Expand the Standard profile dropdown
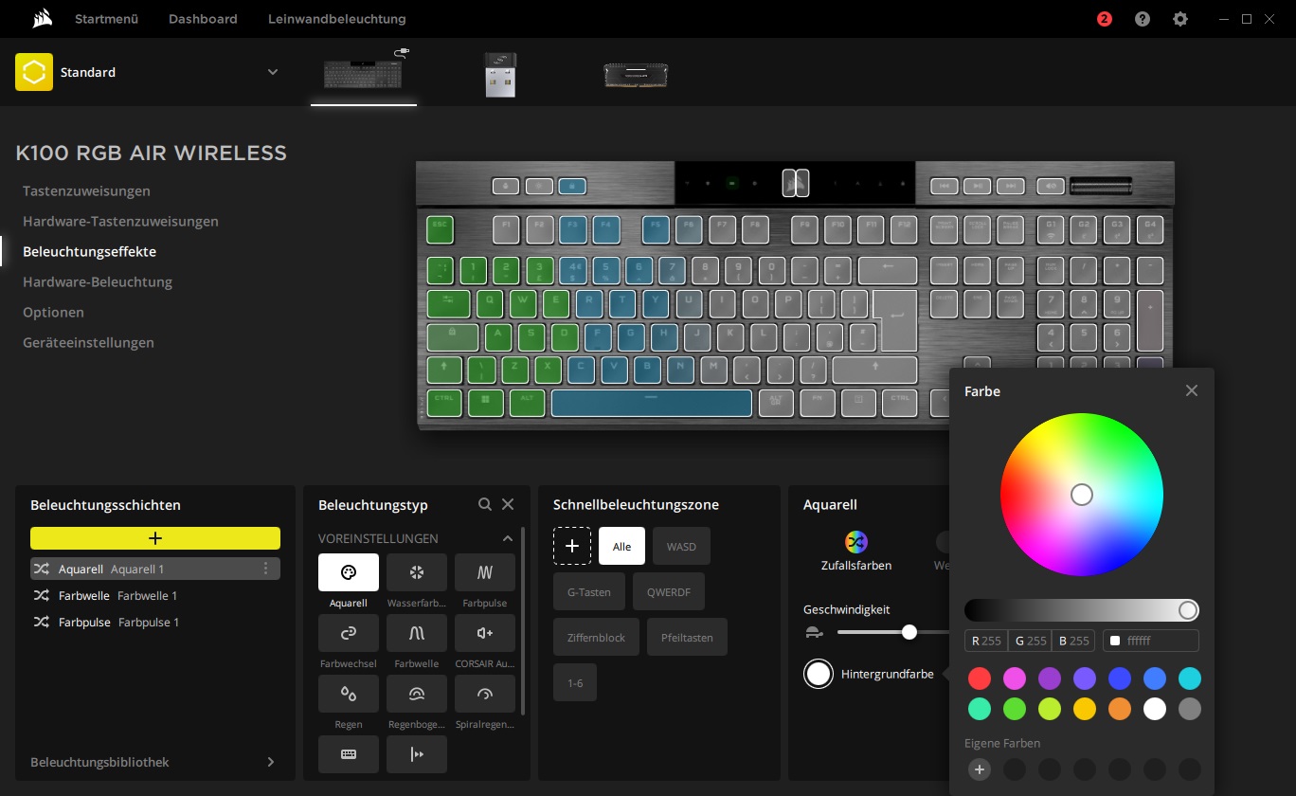Viewport: 1296px width, 796px height. [x=273, y=72]
